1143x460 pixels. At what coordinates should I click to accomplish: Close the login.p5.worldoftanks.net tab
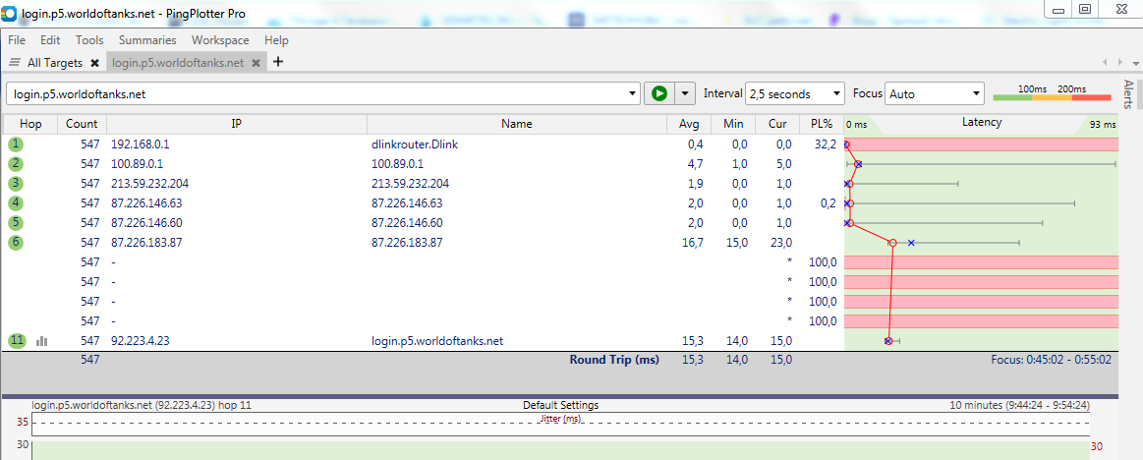click(256, 64)
